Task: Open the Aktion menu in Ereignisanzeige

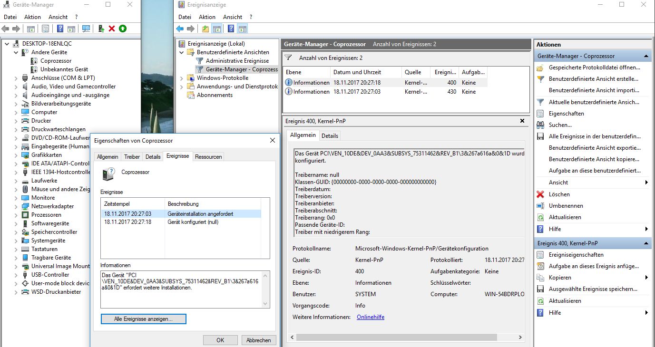Action: pyautogui.click(x=207, y=17)
